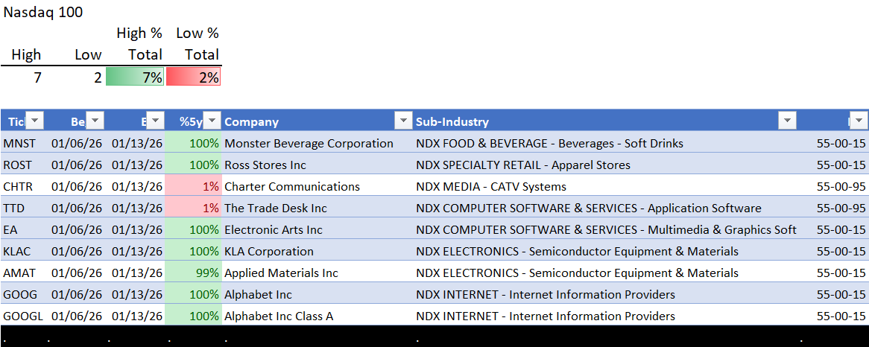The width and height of the screenshot is (869, 347).
Task: Select the High count cell showing 7
Action: click(22, 77)
